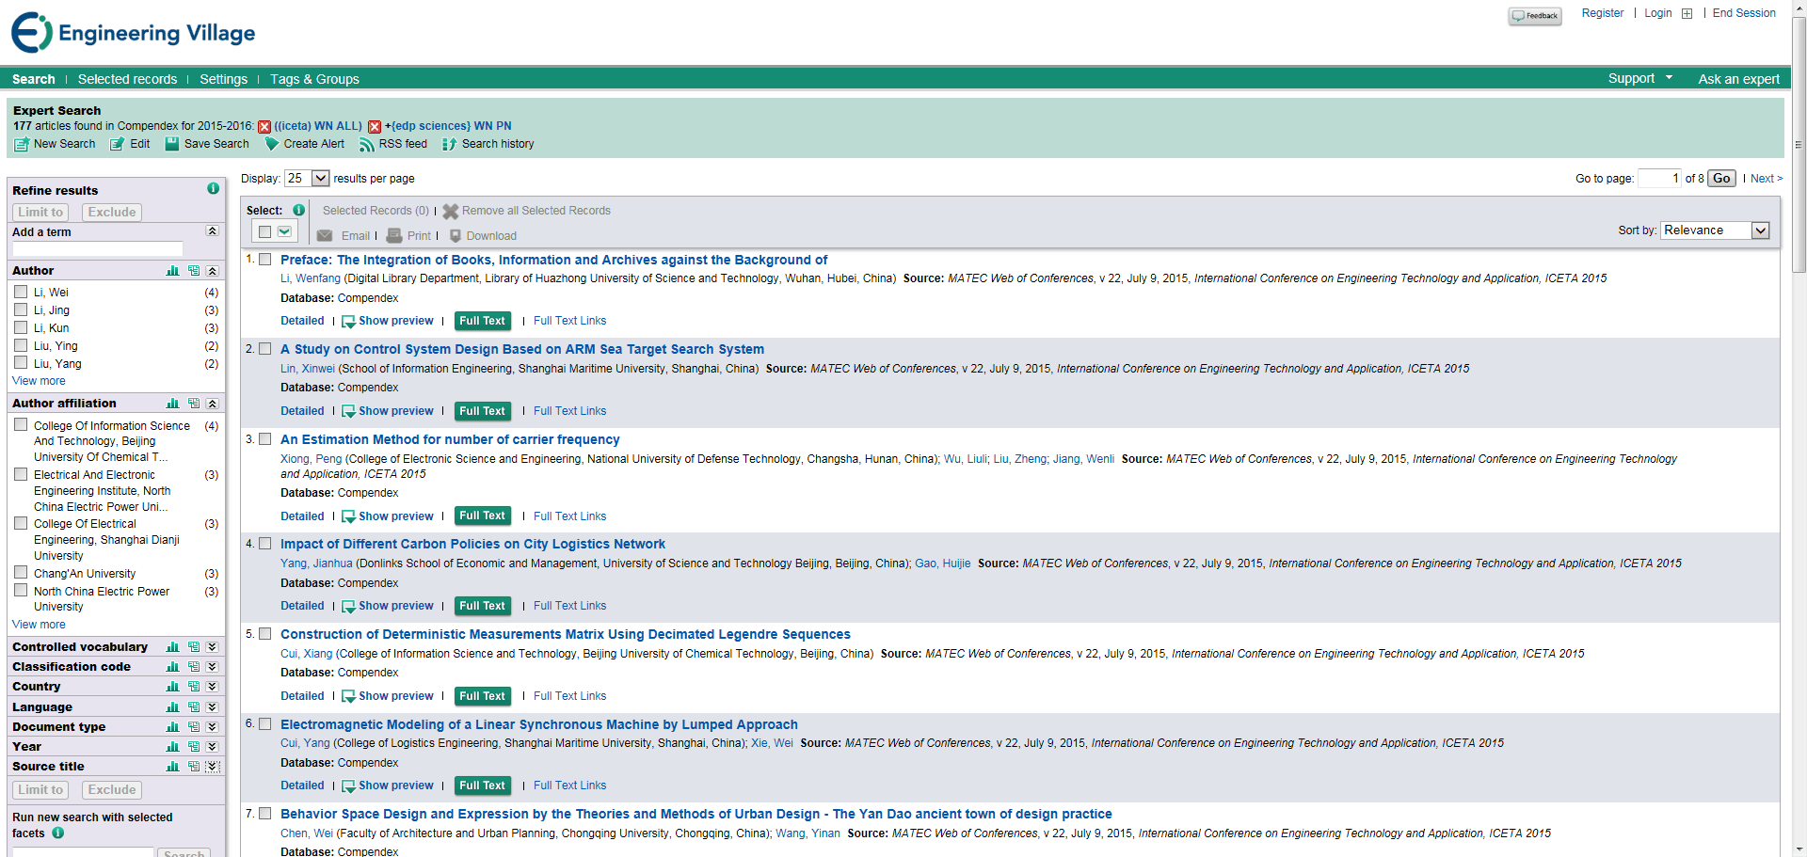
Task: Expand the Country facet
Action: pos(213,687)
